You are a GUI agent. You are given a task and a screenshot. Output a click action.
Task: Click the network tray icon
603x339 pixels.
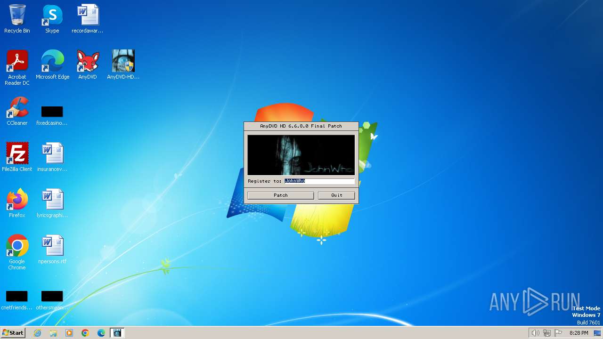pos(547,333)
